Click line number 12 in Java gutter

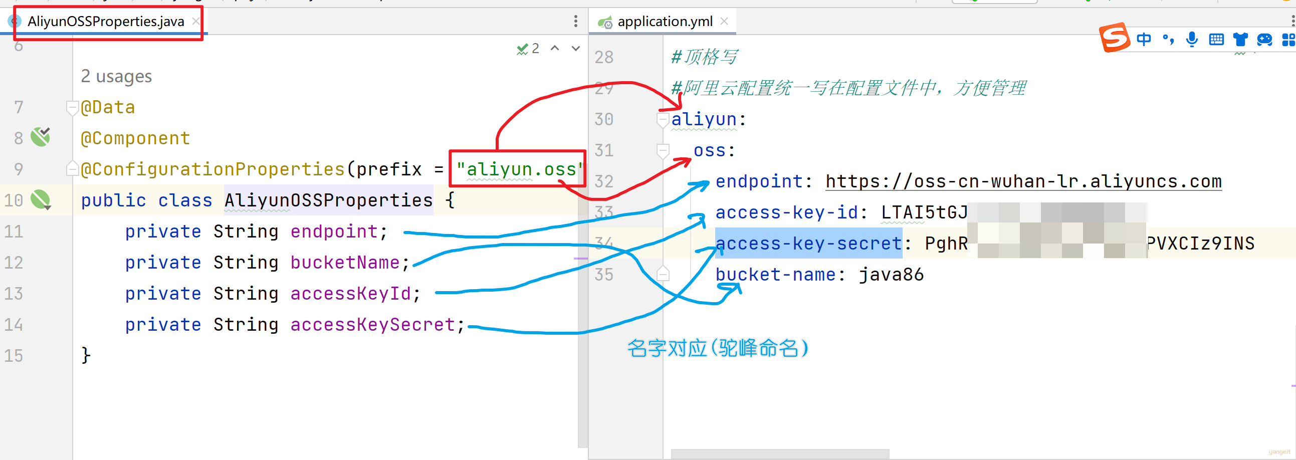click(x=14, y=263)
